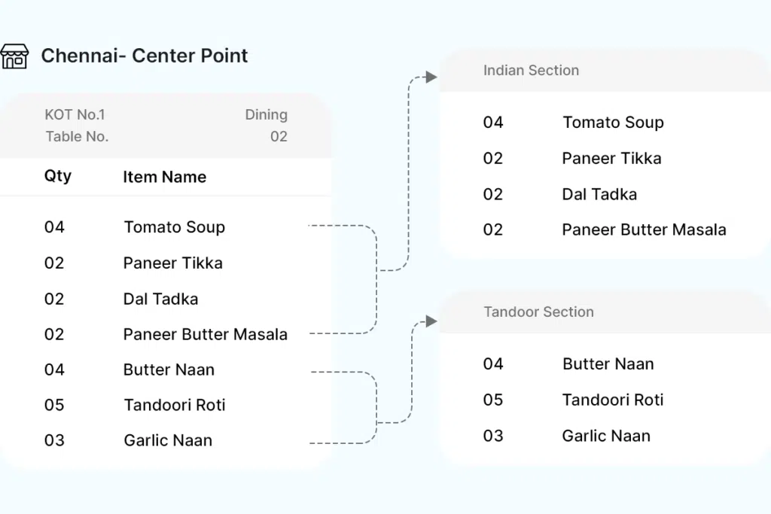Viewport: 771px width, 514px height.
Task: Select Butter Naan in the Tandoor Section
Action: coord(608,364)
